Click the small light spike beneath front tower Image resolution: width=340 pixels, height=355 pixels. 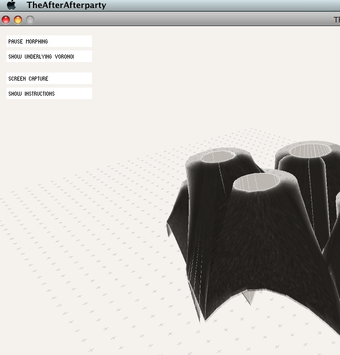[x=248, y=296]
